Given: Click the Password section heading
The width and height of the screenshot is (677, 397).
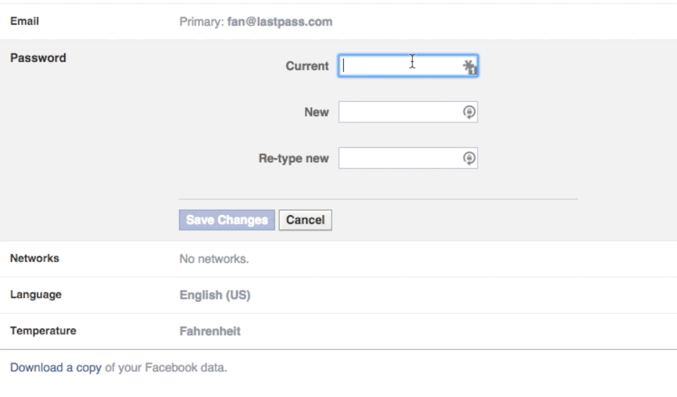Looking at the screenshot, I should 38,58.
